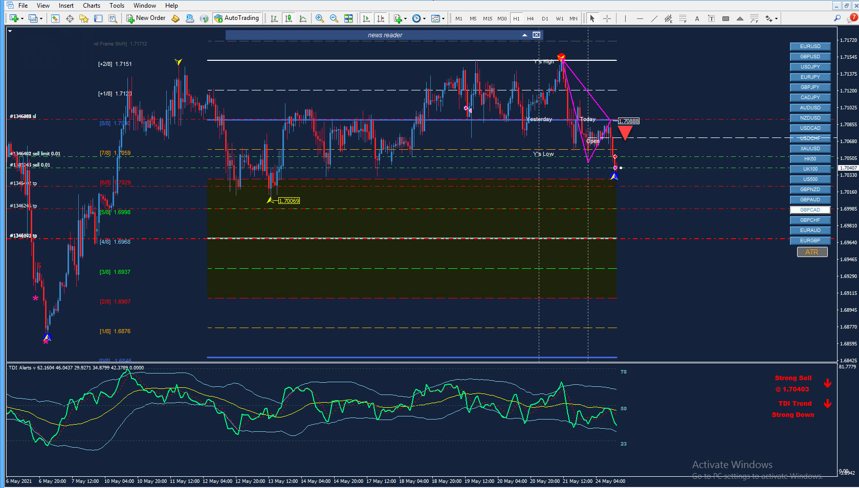
Task: Click the New Order button
Action: [x=146, y=18]
